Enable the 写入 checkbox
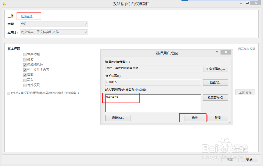Screen dimensions: 263x166 [x=25, y=80]
